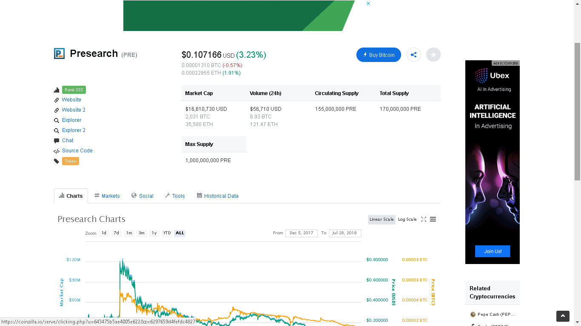Click the Presearch logo icon
Image resolution: width=581 pixels, height=326 pixels.
59,53
